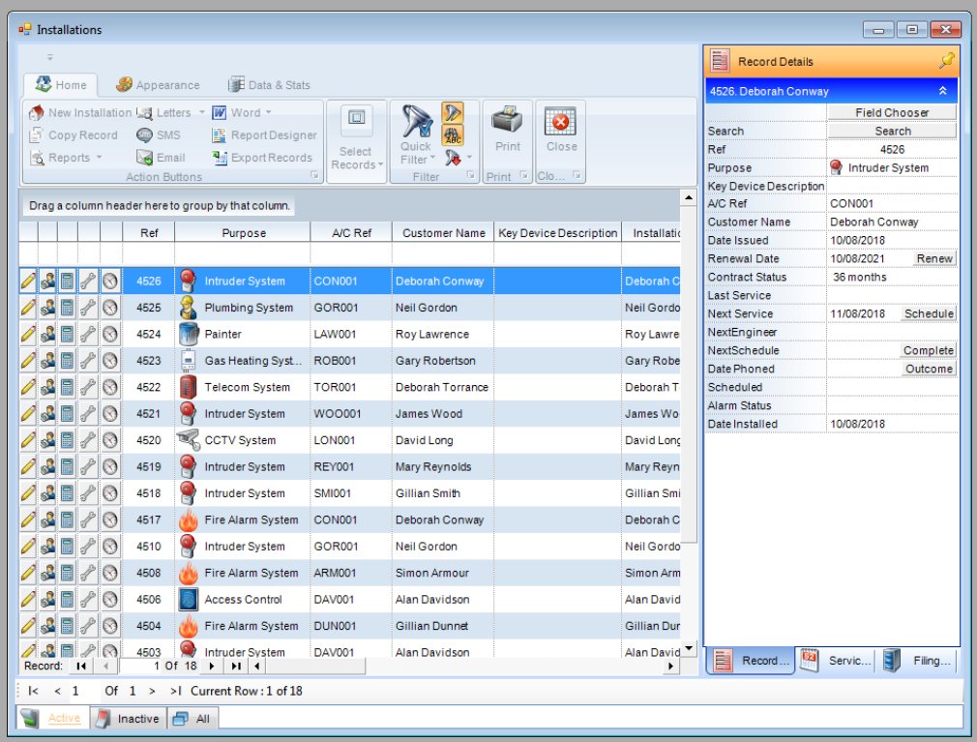Click the ABC binoculars filter icon

pyautogui.click(x=453, y=135)
